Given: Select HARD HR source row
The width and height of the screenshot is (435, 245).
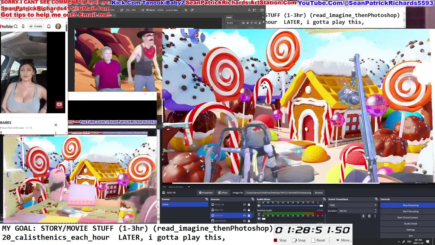Looking at the screenshot, I should coord(231,205).
